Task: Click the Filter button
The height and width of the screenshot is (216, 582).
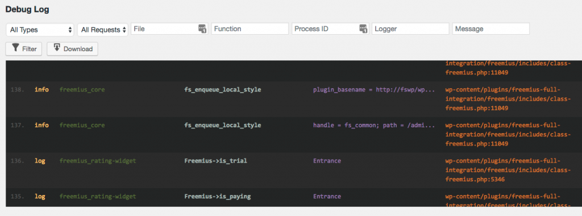Action: tap(24, 49)
